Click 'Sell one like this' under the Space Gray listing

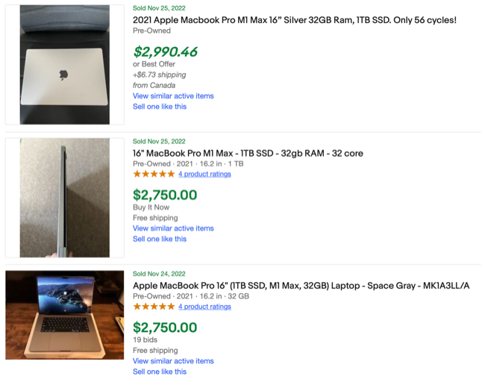pyautogui.click(x=160, y=372)
